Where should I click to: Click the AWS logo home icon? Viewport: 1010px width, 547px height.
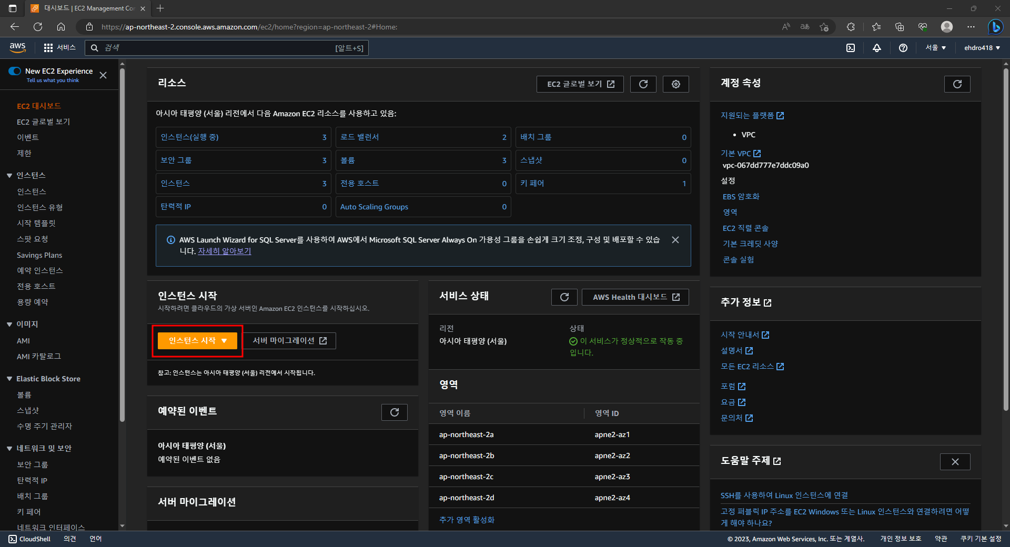tap(17, 47)
